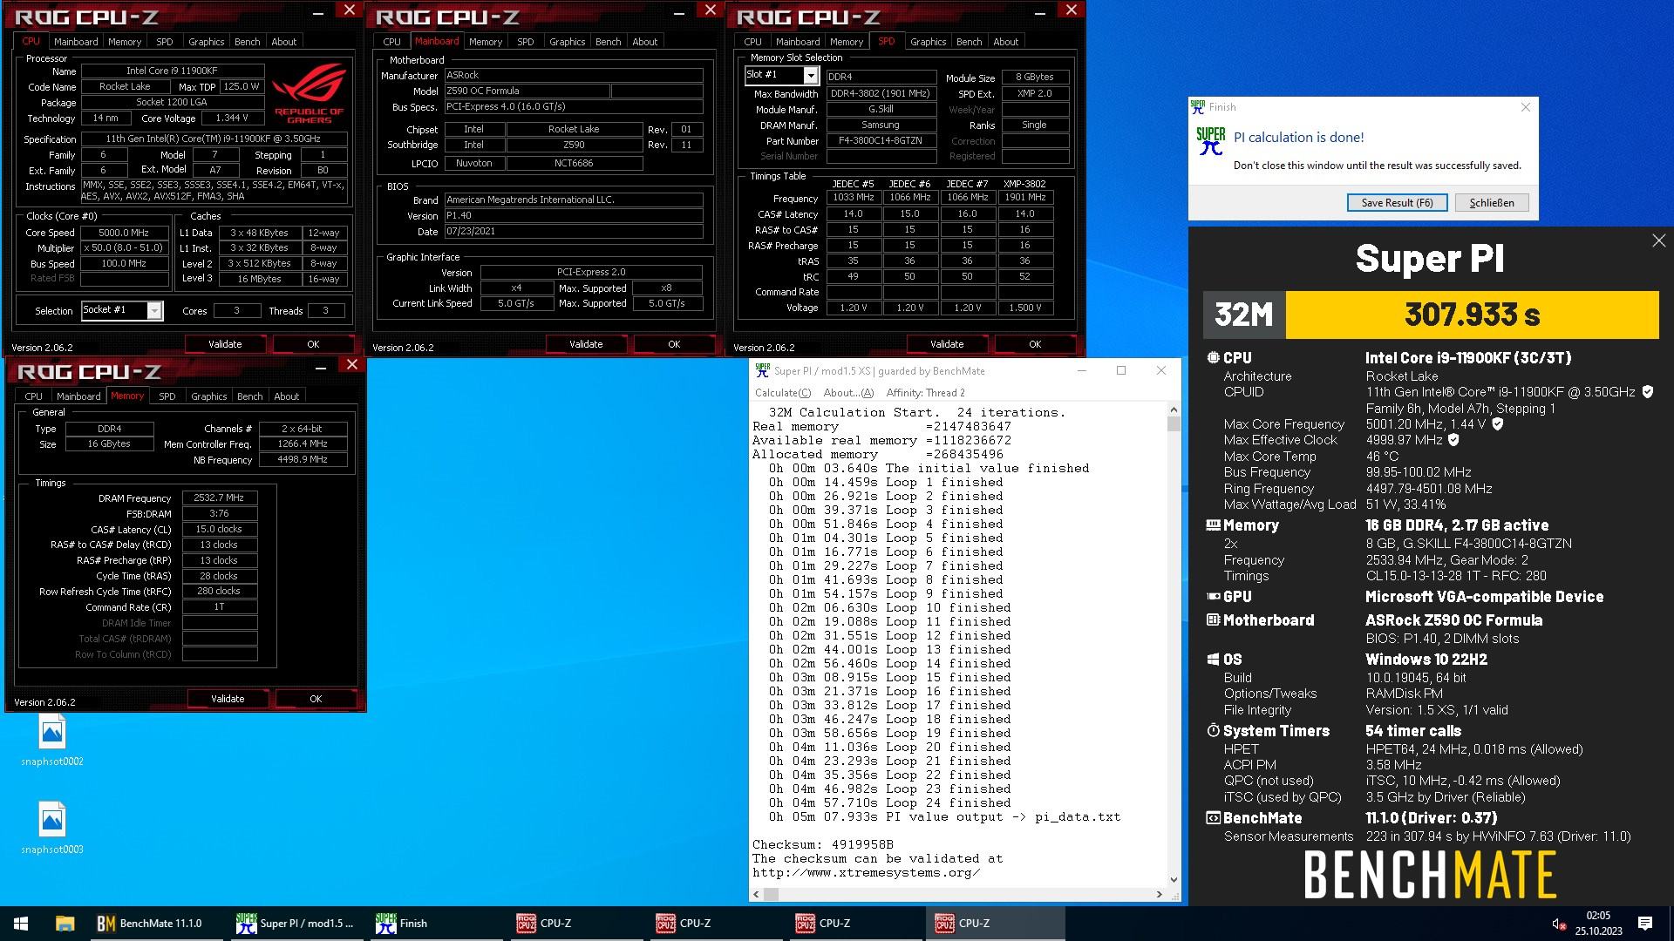Click Save Result (F6) button
Screen dimensions: 1674x941
click(x=1397, y=203)
